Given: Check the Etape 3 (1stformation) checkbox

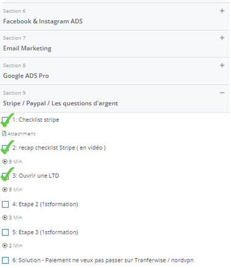Looking at the screenshot, I should point(6,232).
